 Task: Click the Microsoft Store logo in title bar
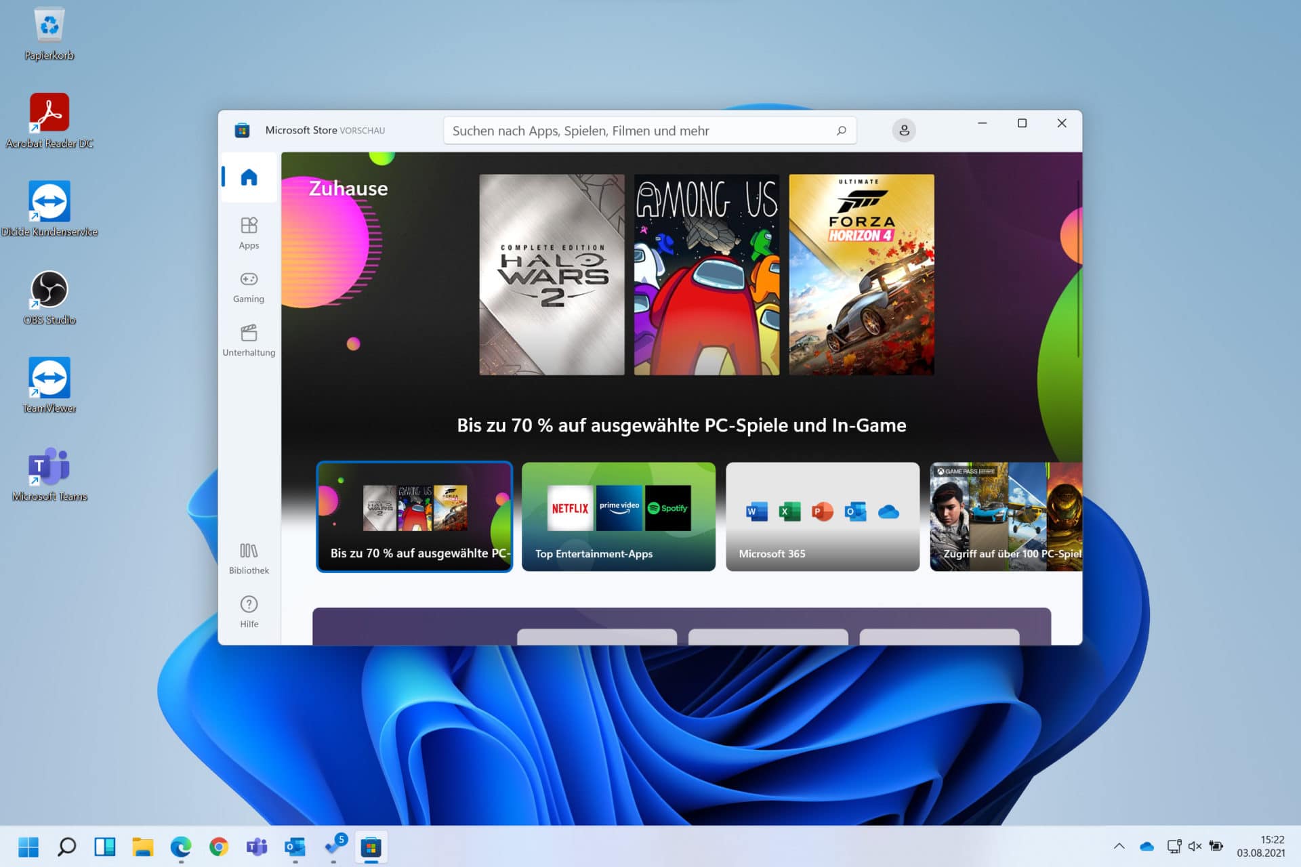click(242, 130)
